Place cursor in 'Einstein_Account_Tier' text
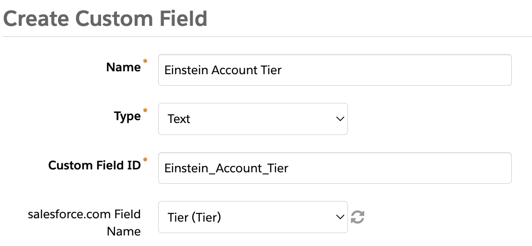Viewport: 532px width, 246px height. point(226,168)
